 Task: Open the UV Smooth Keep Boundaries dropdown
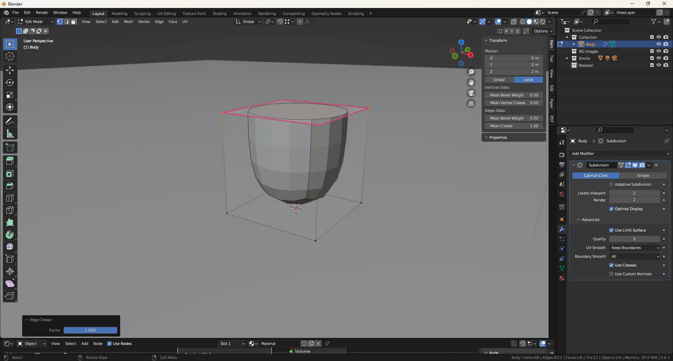[634, 247]
